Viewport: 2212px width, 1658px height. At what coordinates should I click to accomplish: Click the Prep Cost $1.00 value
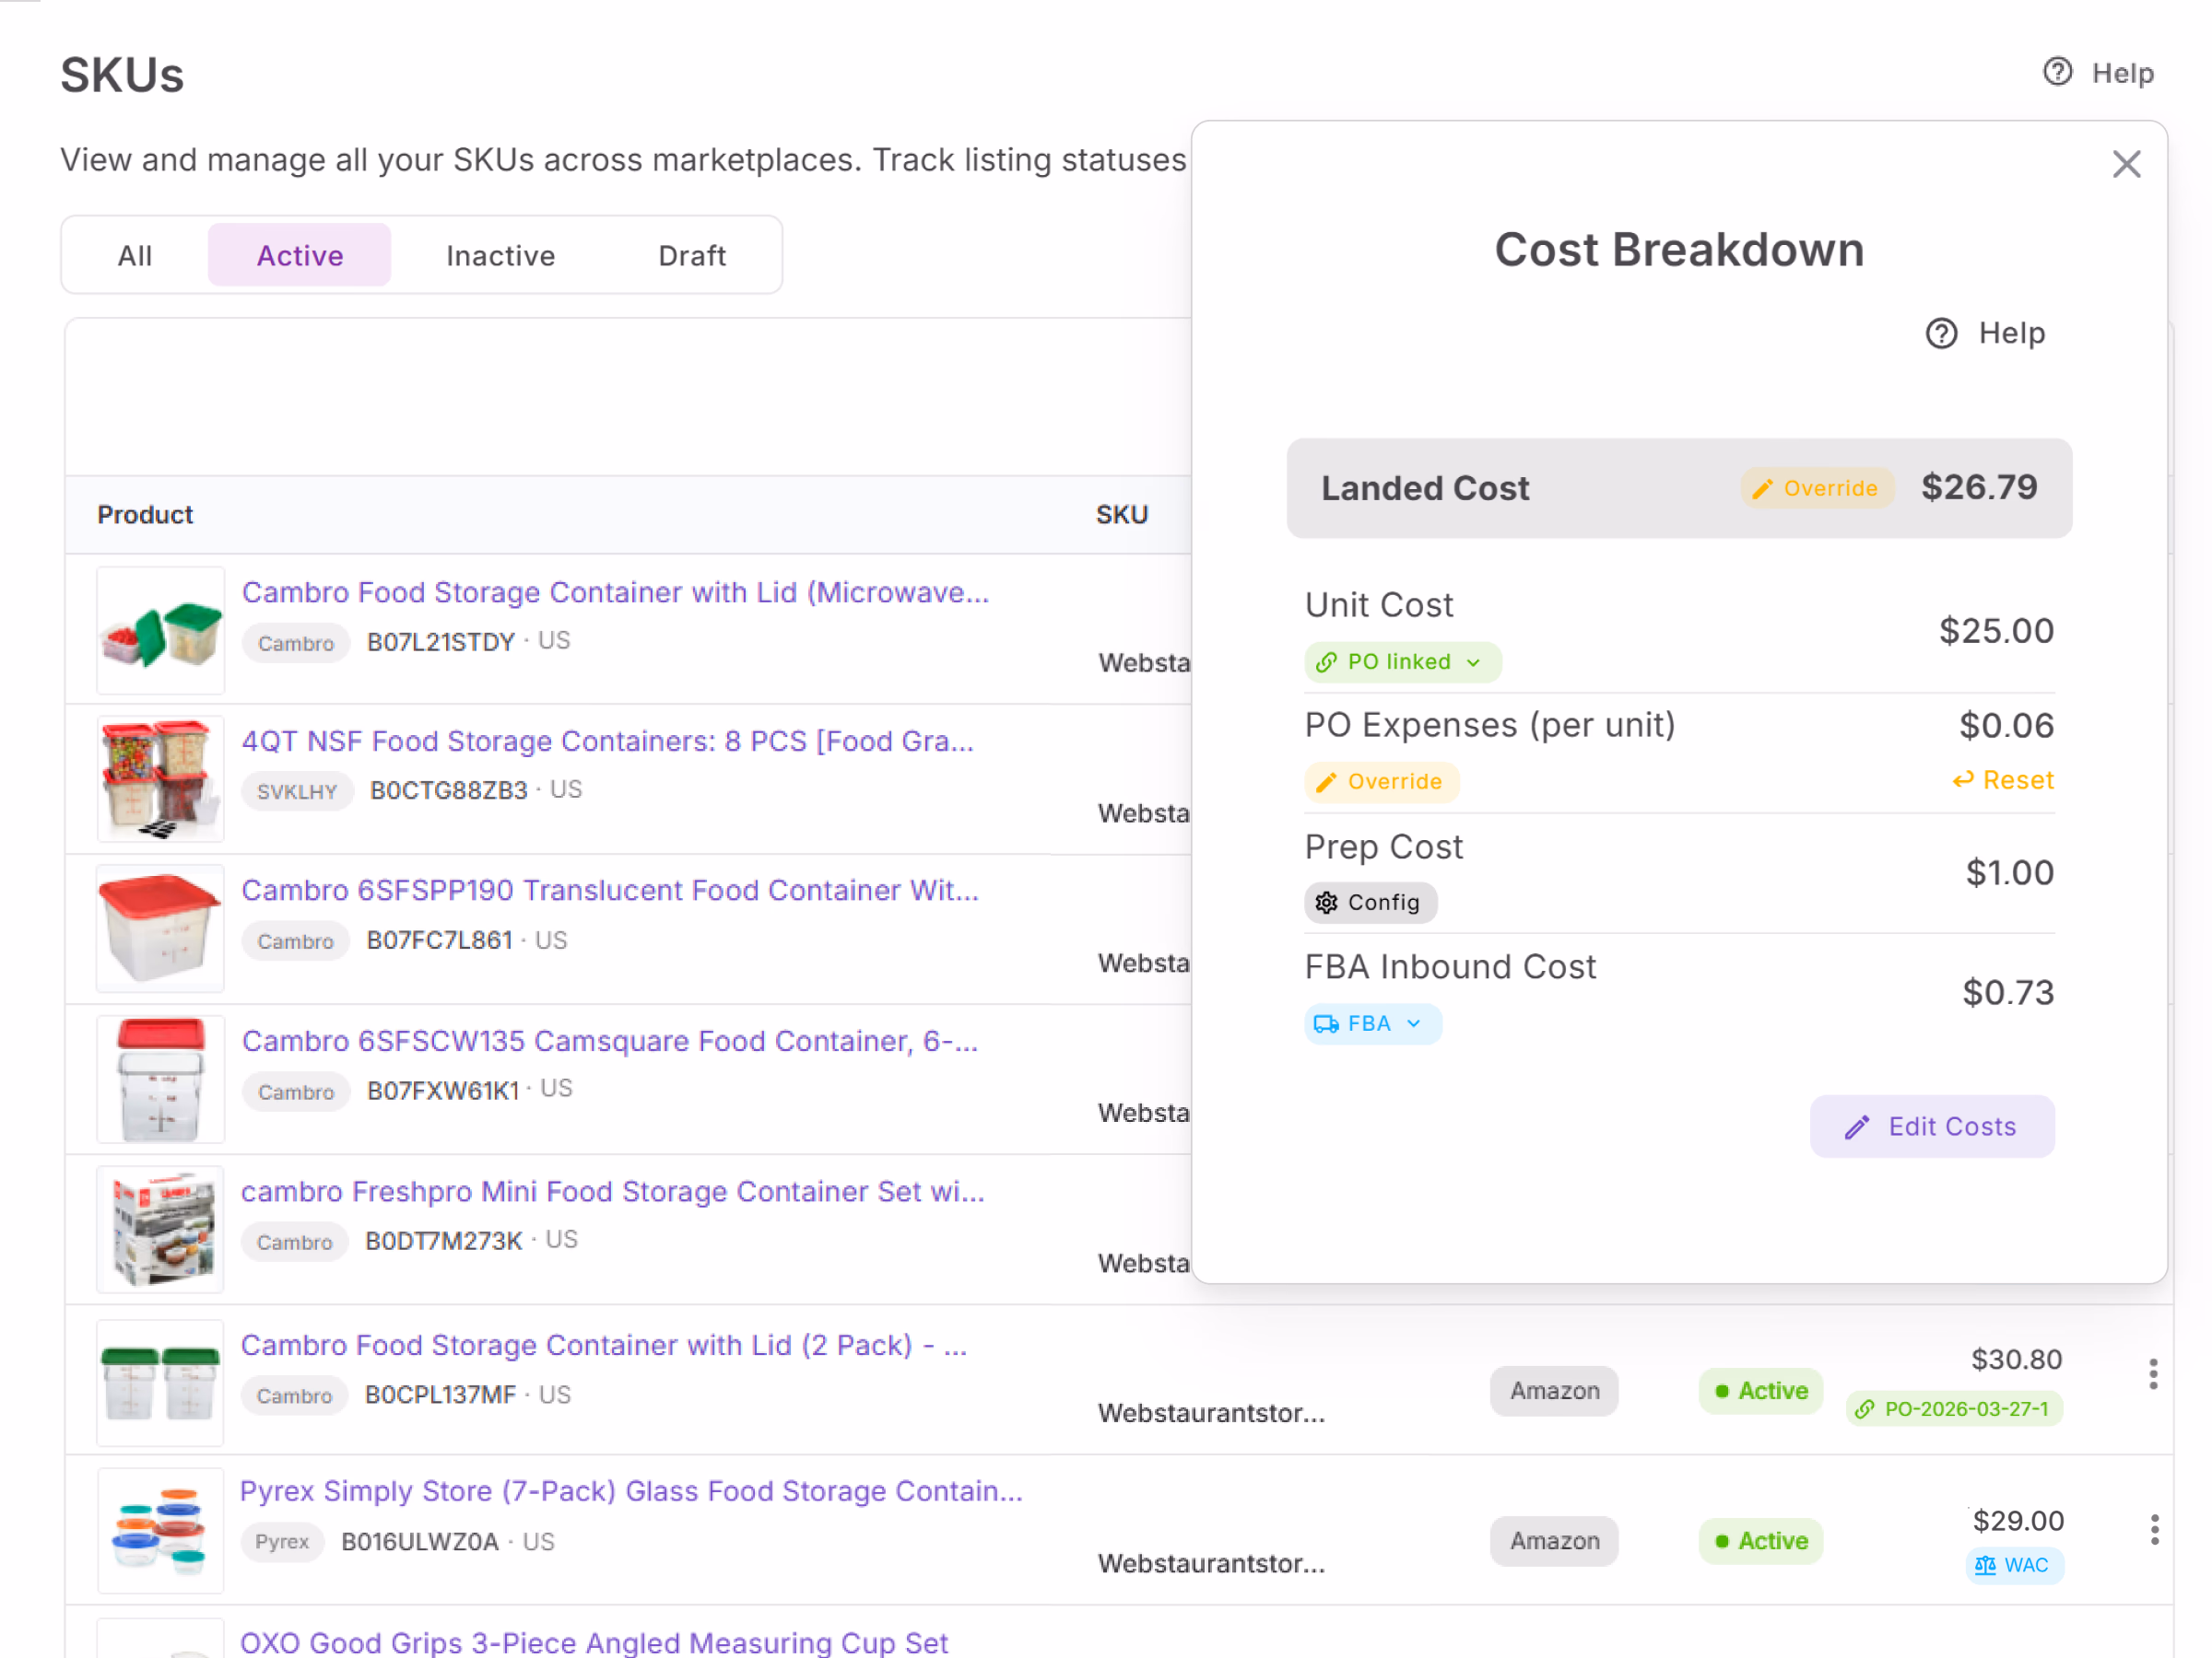pos(2010,872)
